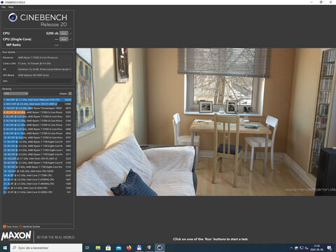Open Task View from the taskbar
Image resolution: width=336 pixels, height=252 pixels.
point(87,248)
